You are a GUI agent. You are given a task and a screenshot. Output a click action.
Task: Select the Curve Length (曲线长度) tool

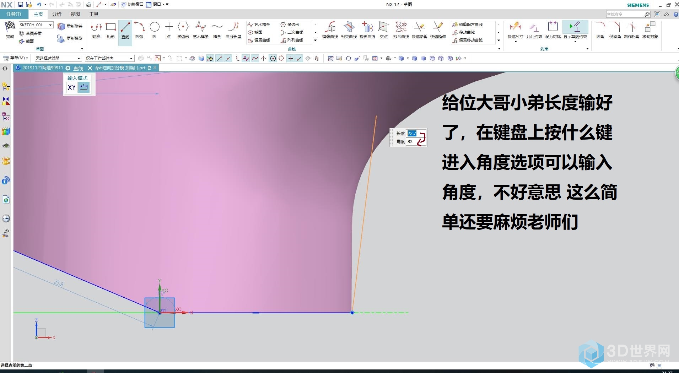(x=233, y=30)
